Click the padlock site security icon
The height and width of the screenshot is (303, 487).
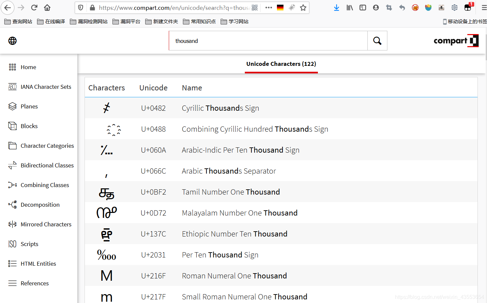click(x=92, y=8)
